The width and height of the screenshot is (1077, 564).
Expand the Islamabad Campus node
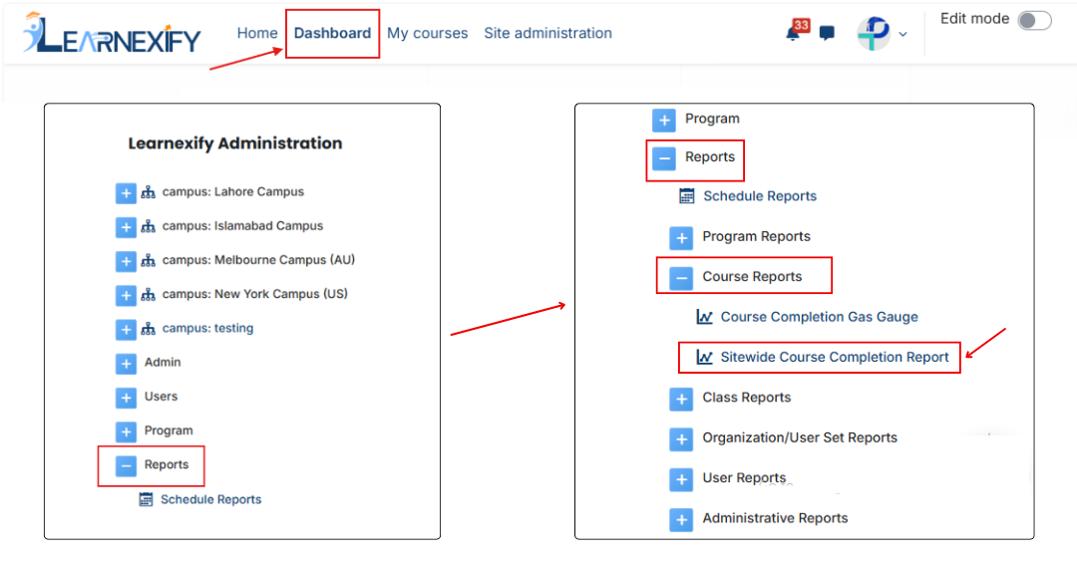click(126, 227)
